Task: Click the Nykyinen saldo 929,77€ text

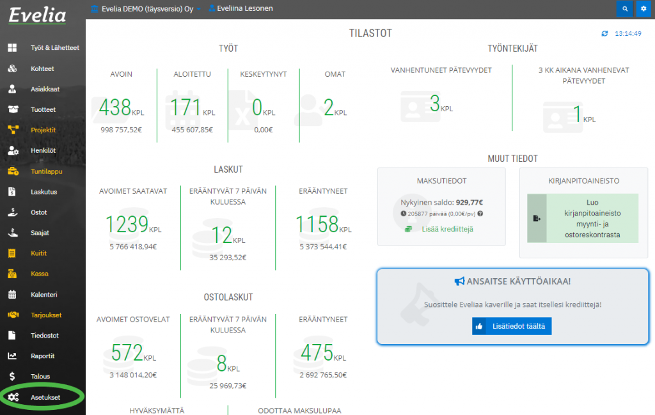Action: (441, 203)
